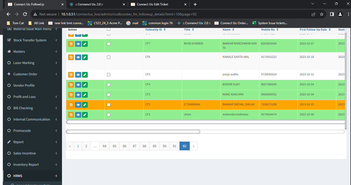
Task: Open Vendor Profile sidebar item
Action: point(32,86)
